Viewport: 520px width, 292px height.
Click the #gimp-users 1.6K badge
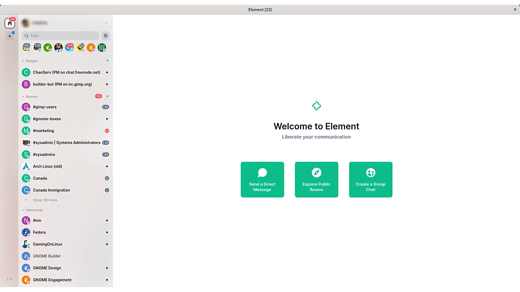tap(105, 107)
